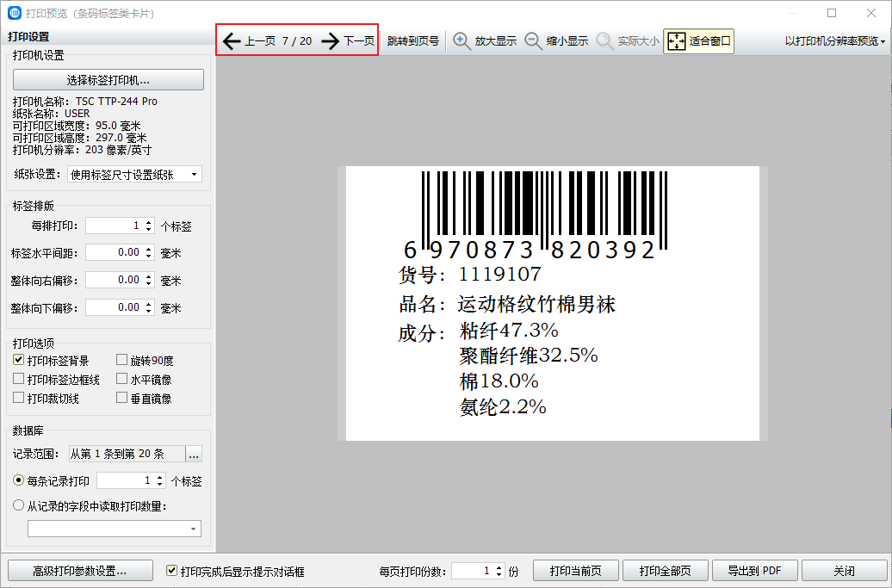Click the fit to window icon

pos(677,41)
